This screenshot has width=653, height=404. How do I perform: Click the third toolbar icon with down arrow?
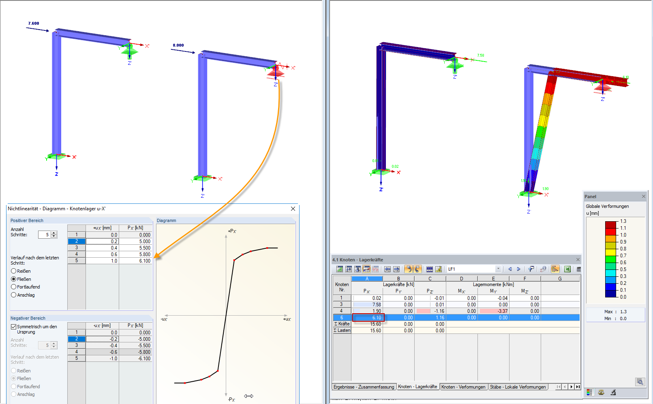point(358,269)
